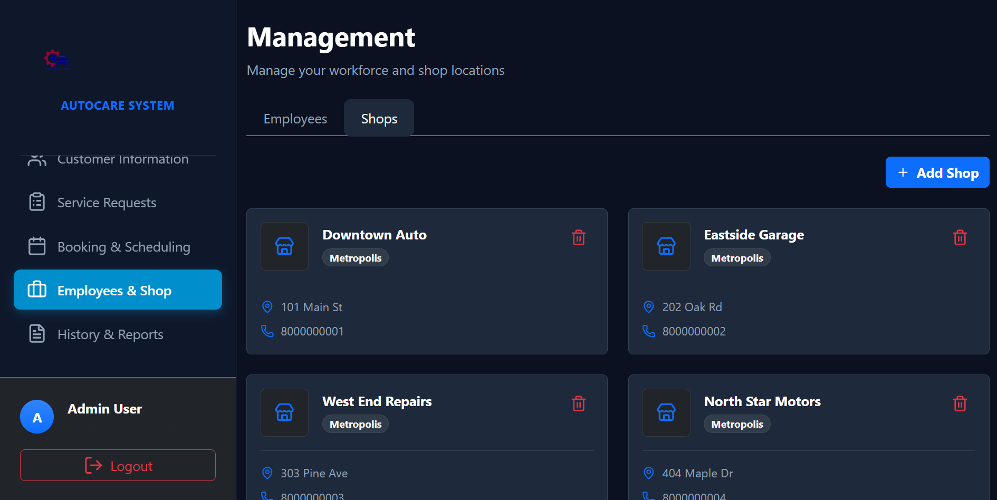Open Service Requests from sidebar
Screen dimensions: 997x500
(118, 203)
